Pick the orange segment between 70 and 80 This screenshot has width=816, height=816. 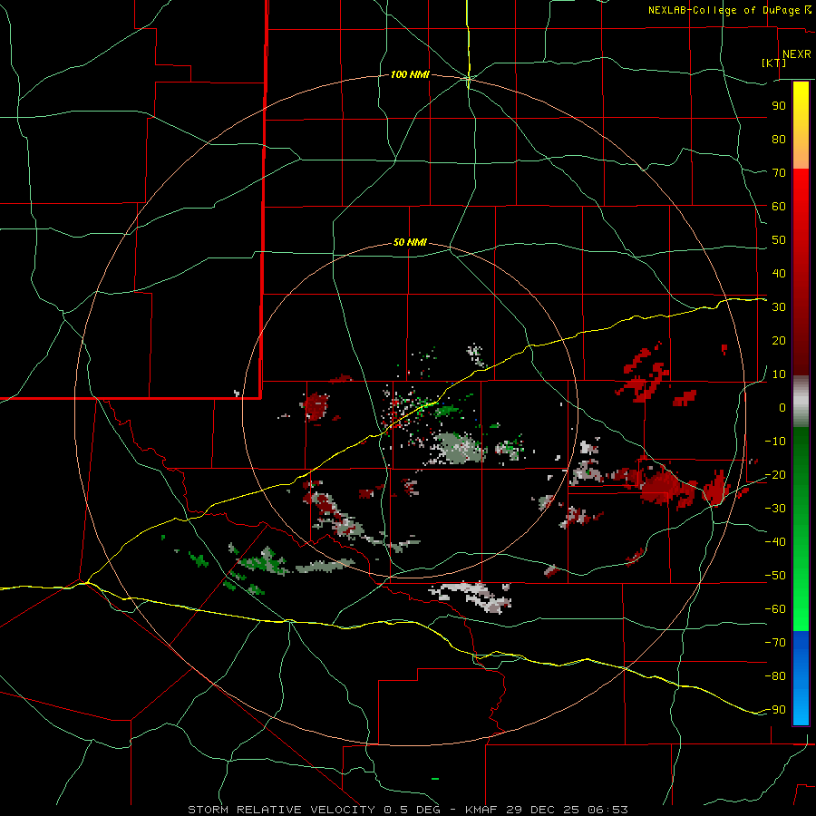pos(801,155)
